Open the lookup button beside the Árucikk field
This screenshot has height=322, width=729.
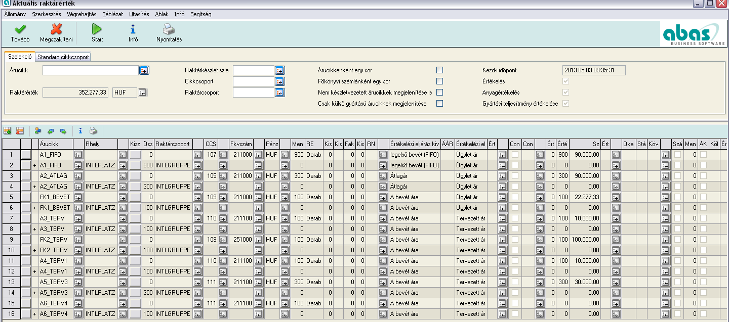pos(144,70)
